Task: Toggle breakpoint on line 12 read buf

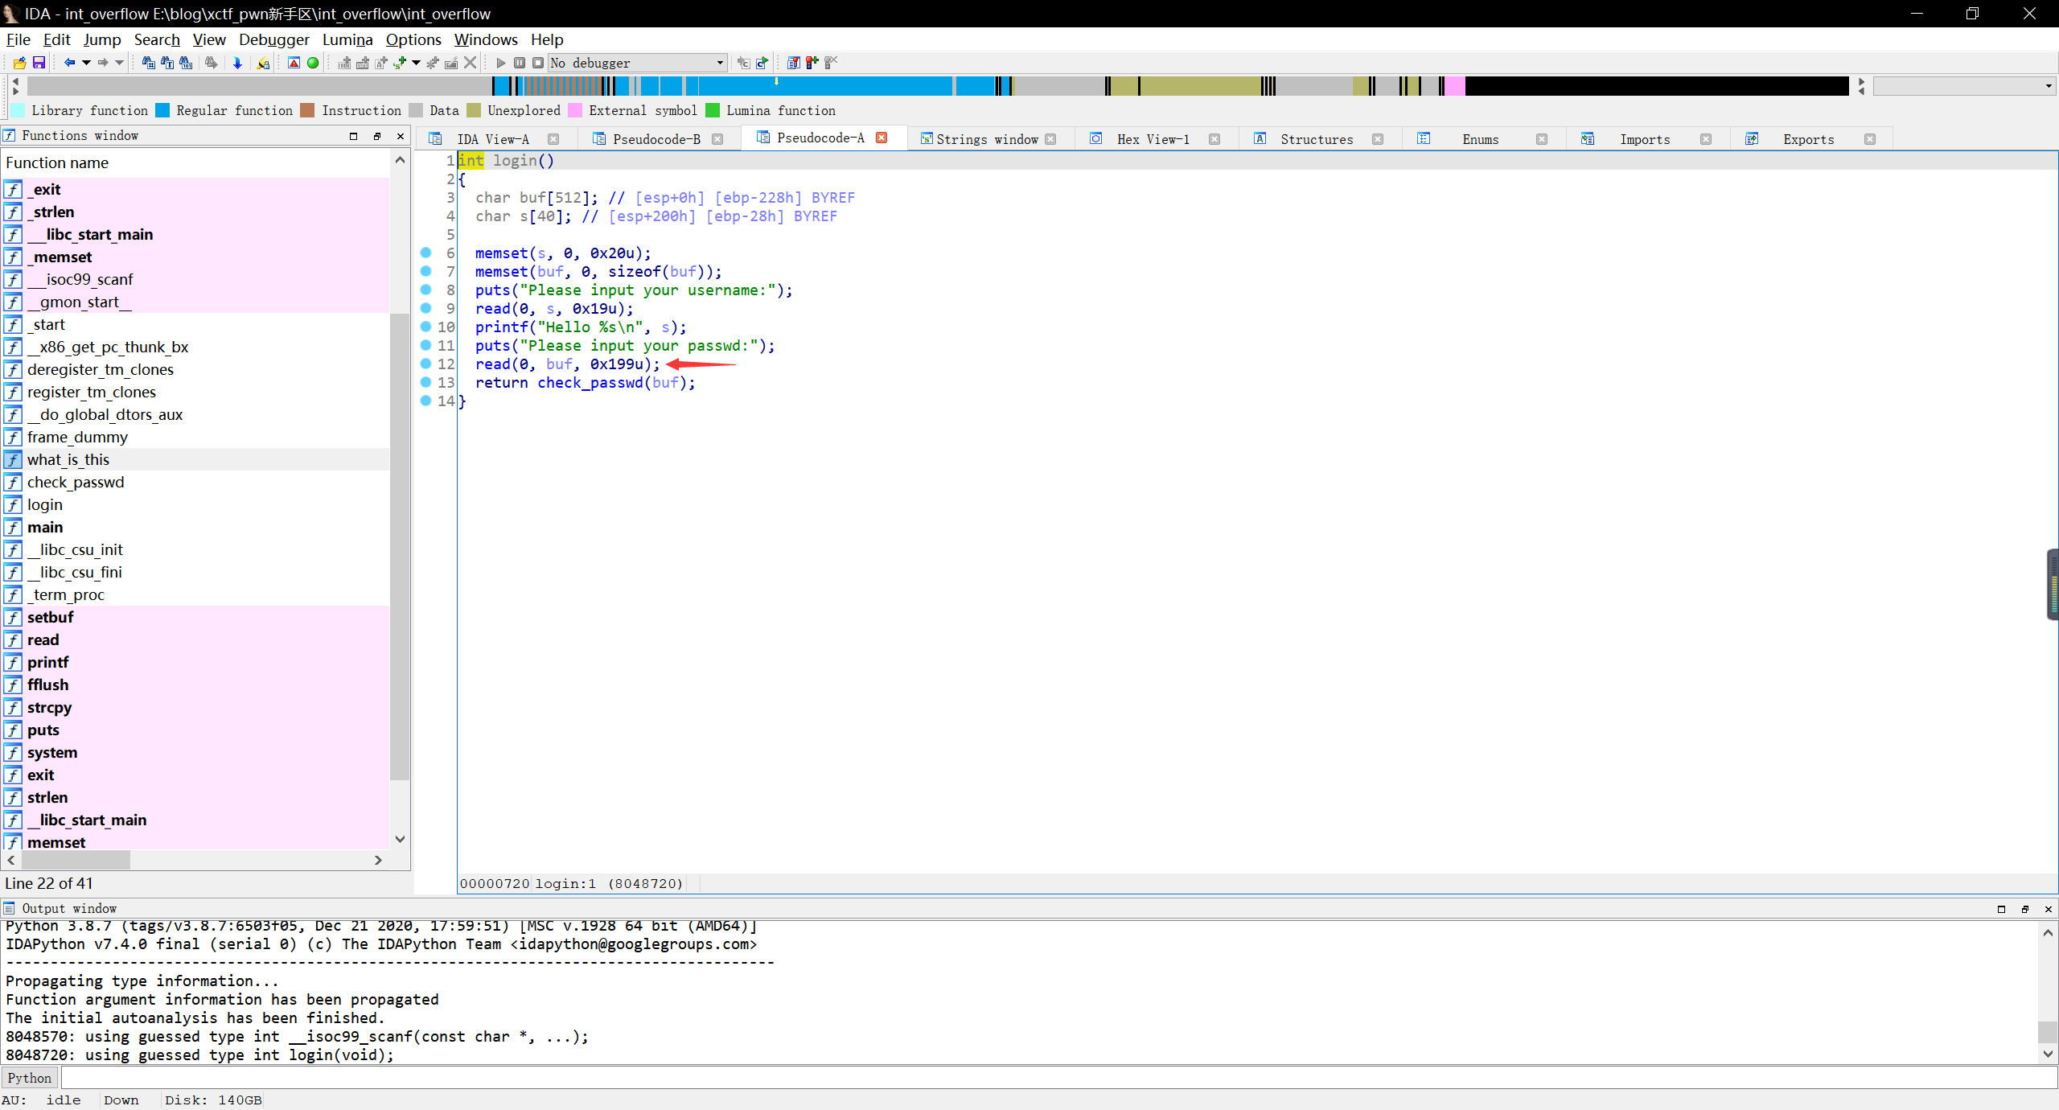Action: pyautogui.click(x=426, y=364)
